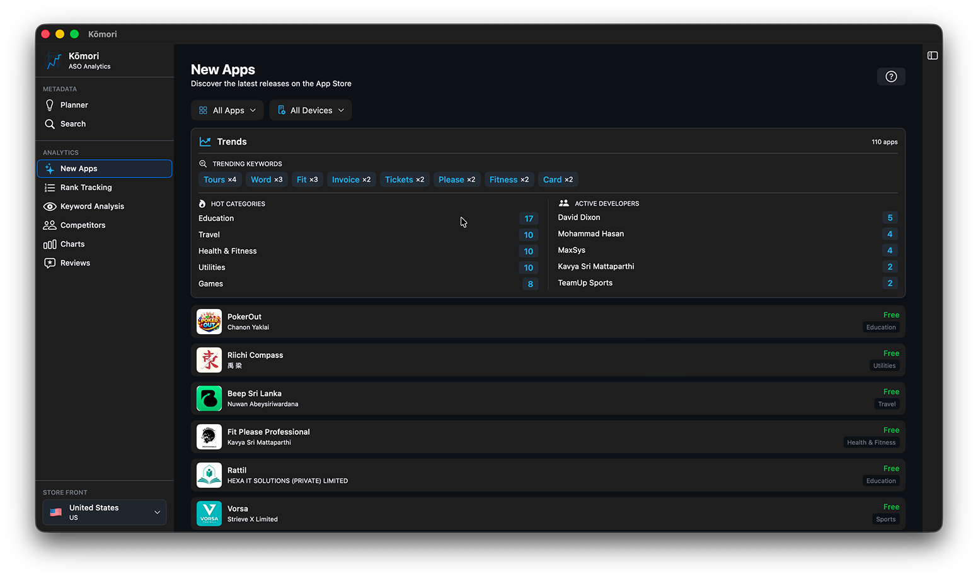
Task: Open the PokerOut app icon thumbnail
Action: pos(209,322)
